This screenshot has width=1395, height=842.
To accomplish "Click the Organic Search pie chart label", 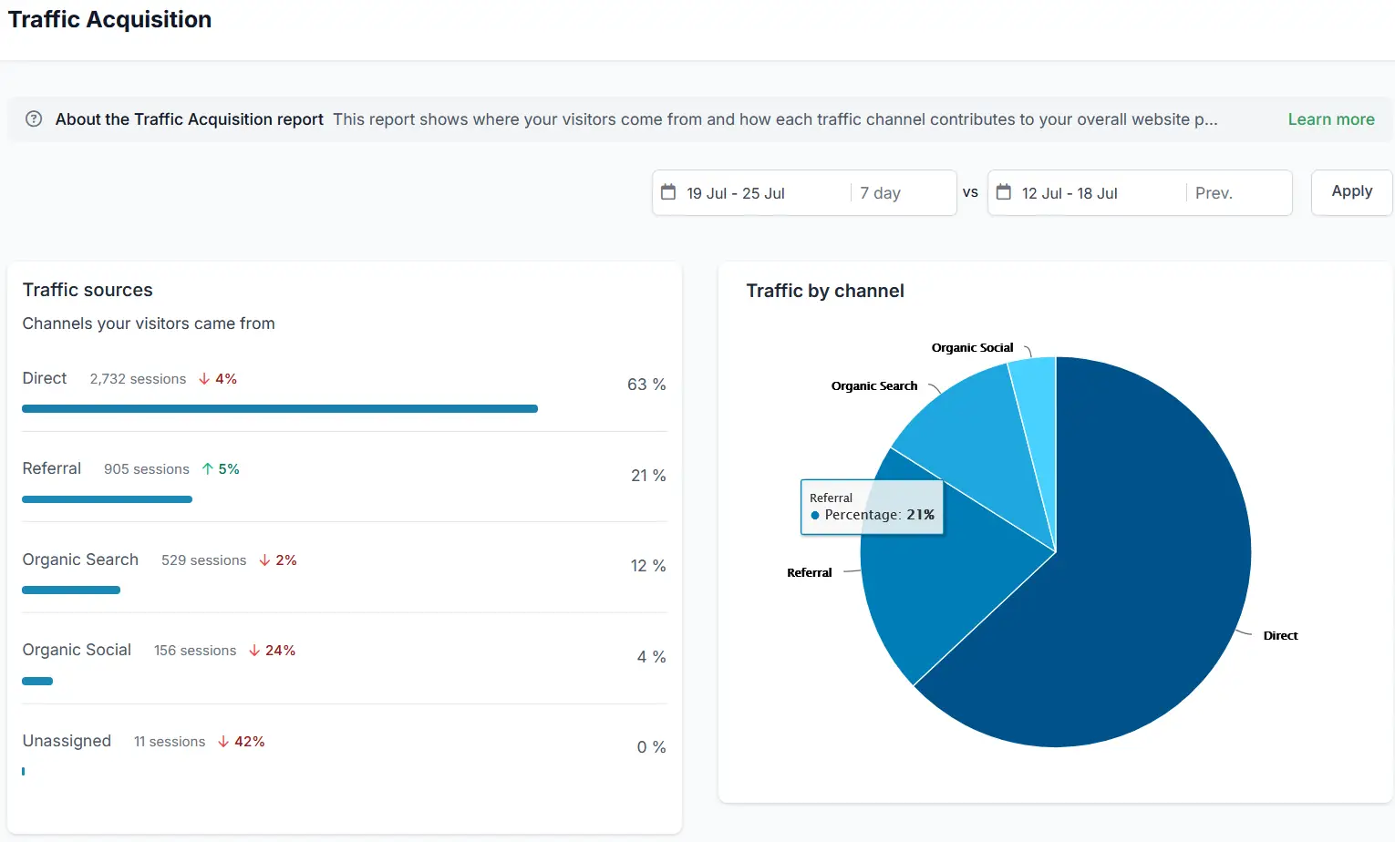I will click(x=873, y=386).
